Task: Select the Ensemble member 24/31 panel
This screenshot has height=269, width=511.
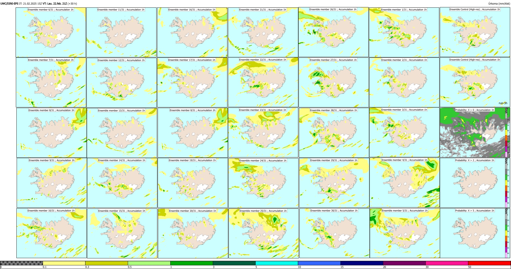Action: 263,183
